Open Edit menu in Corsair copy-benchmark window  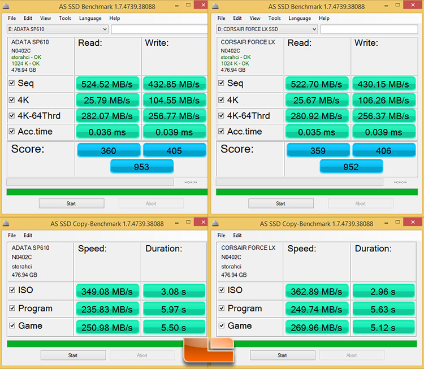point(237,235)
